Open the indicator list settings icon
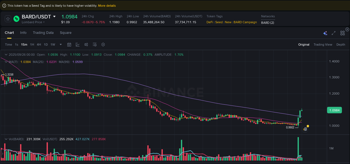This screenshot has width=350, height=164. click(94, 44)
